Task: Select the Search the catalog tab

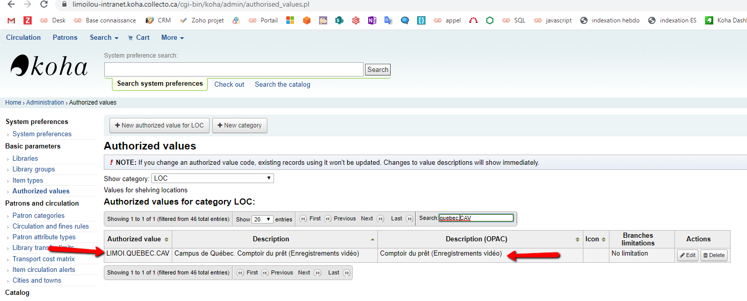Action: pyautogui.click(x=282, y=84)
